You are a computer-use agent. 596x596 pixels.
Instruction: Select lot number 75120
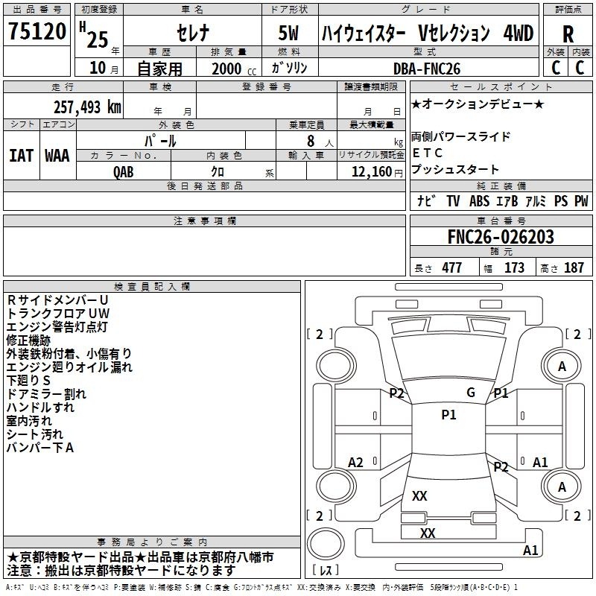click(x=37, y=31)
